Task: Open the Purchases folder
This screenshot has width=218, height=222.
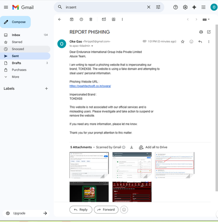Action: [x=25, y=70]
